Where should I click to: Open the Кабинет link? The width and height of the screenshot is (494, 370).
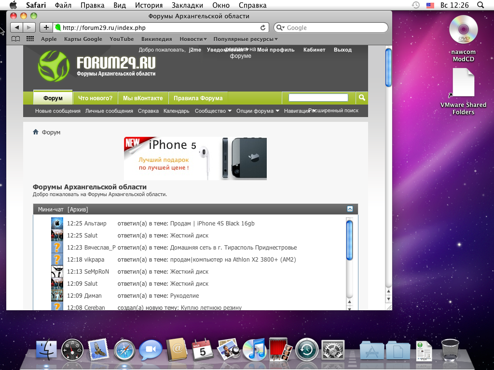314,50
